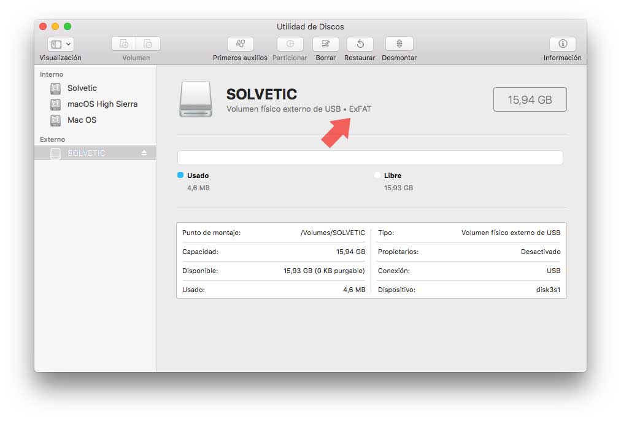Click the Capacidad 15,94 GB value
The height and width of the screenshot is (421, 621).
coord(351,252)
